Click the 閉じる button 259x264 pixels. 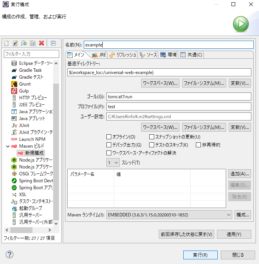click(x=238, y=255)
